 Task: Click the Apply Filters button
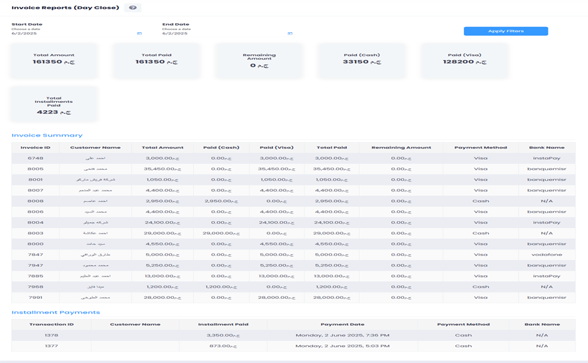[506, 31]
